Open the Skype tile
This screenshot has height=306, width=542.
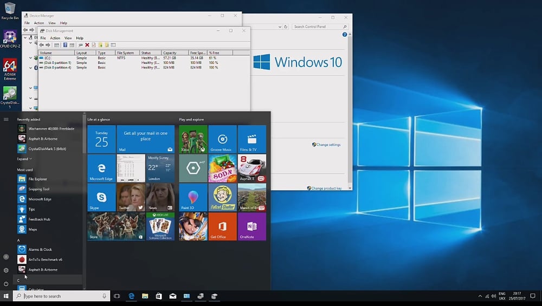101,197
